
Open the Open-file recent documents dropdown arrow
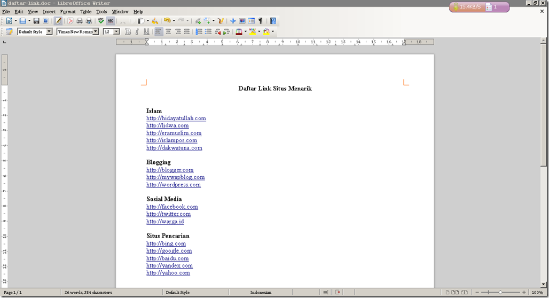point(29,21)
